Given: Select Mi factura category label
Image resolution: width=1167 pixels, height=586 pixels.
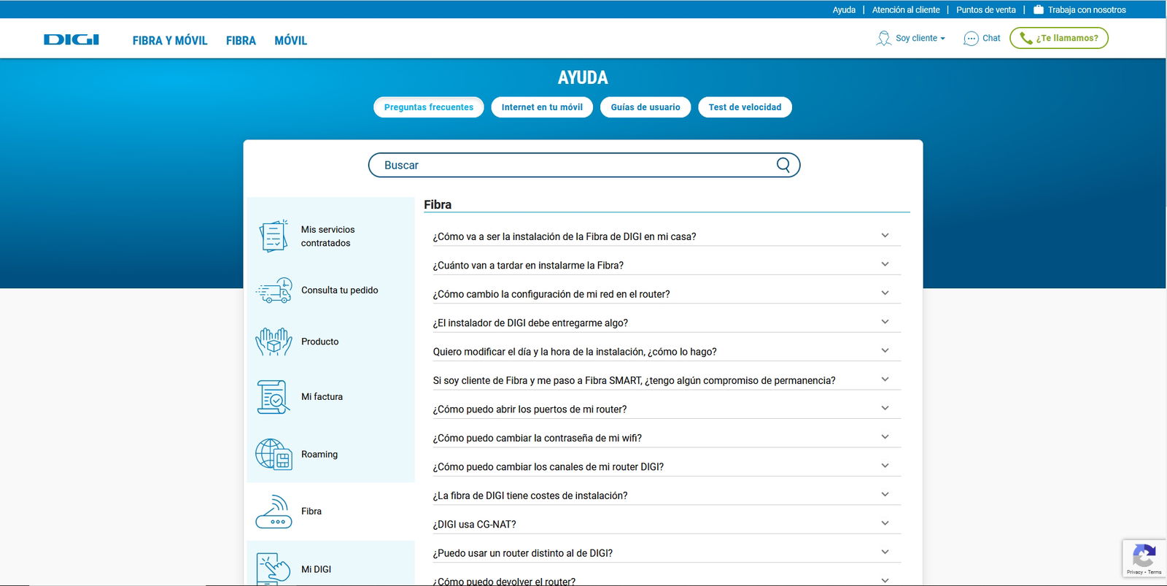Looking at the screenshot, I should [322, 397].
